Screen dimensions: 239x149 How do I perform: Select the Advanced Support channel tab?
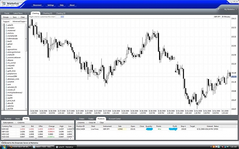(19, 21)
